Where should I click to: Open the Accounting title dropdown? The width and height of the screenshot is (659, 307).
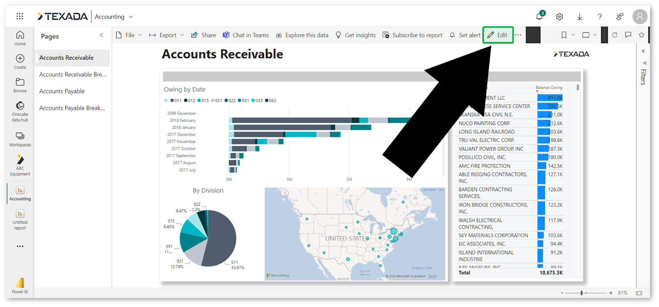point(131,17)
